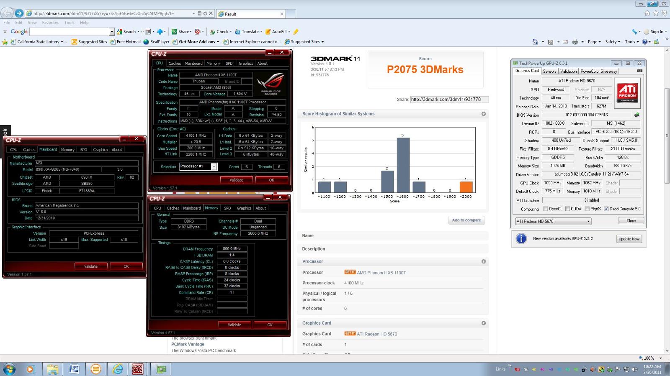Click the blue help question mark icon
Screen dimensions: 670x376
click(645, 42)
